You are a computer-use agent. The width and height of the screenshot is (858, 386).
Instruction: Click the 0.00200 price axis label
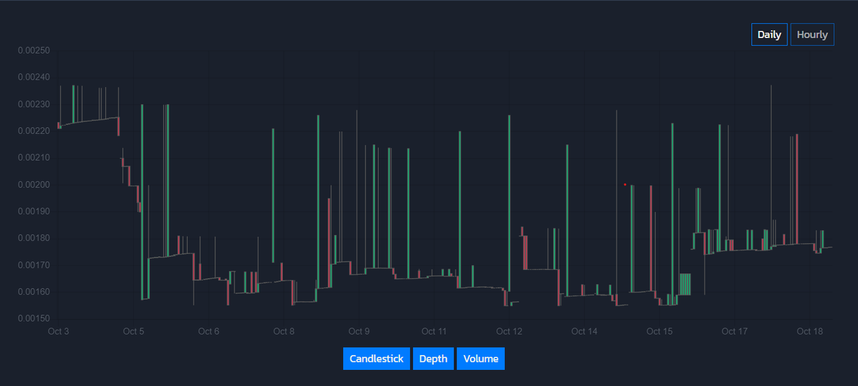coord(34,184)
